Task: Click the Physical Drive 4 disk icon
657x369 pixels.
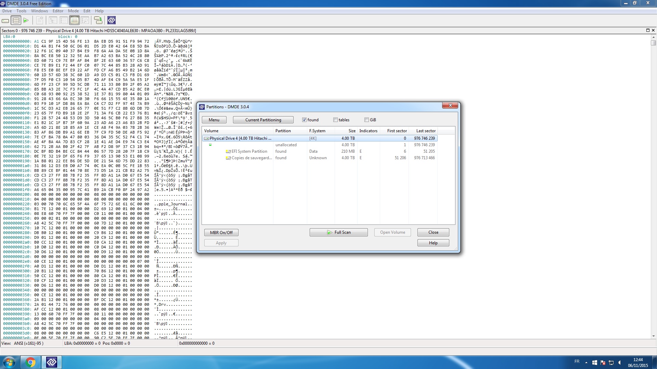Action: click(206, 138)
